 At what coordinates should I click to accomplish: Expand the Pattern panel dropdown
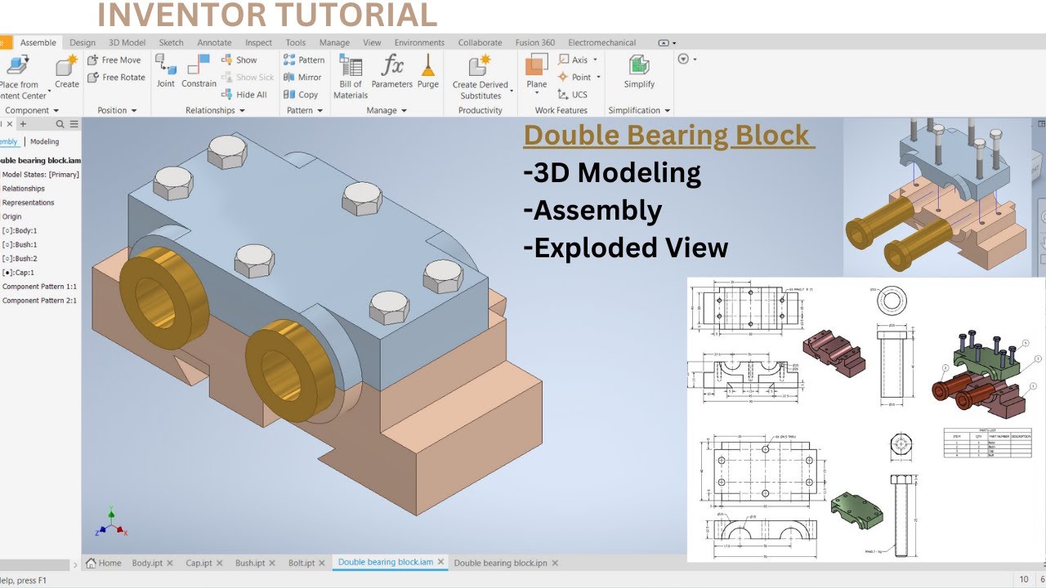point(320,110)
